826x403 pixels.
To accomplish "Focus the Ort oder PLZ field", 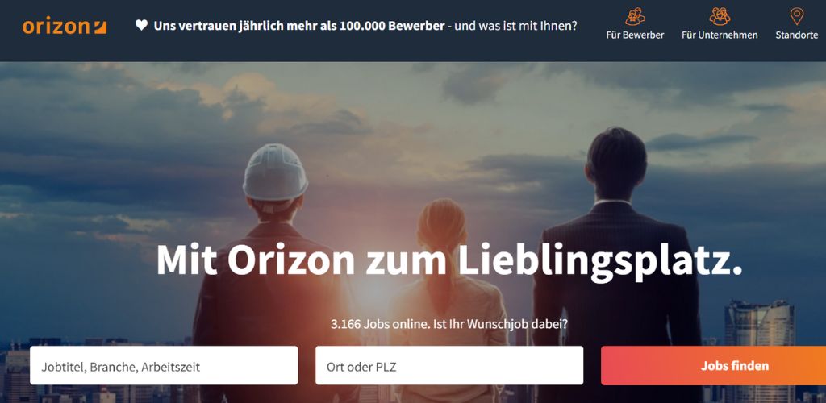I will 449,366.
